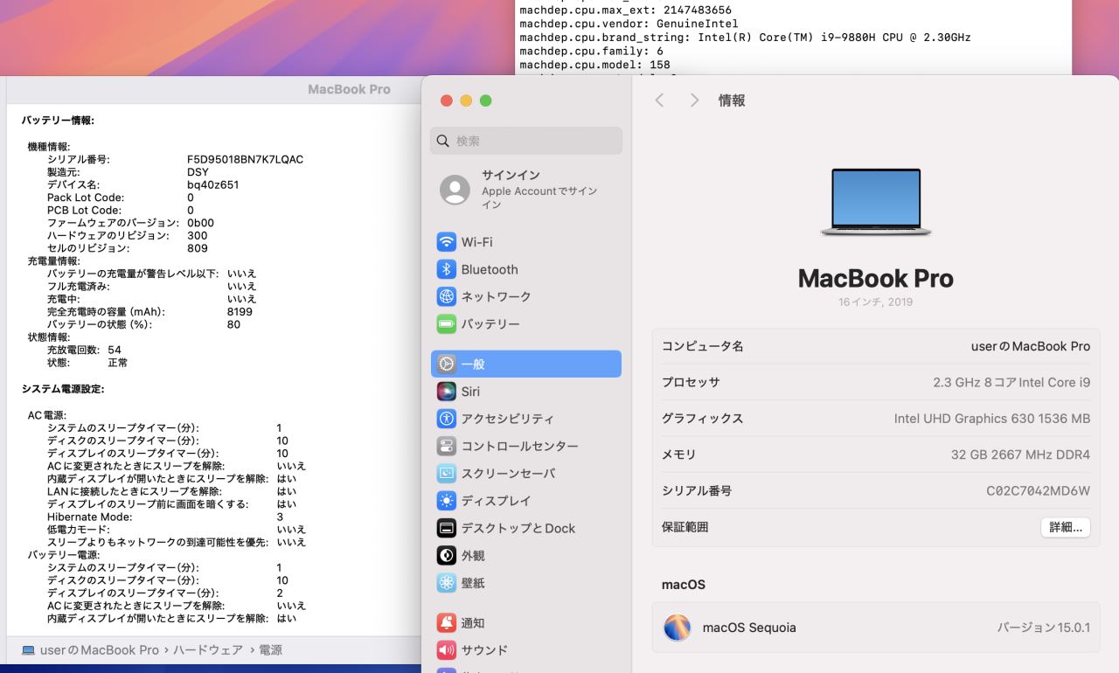Minimize the System Settings window
The width and height of the screenshot is (1119, 673).
(x=466, y=101)
